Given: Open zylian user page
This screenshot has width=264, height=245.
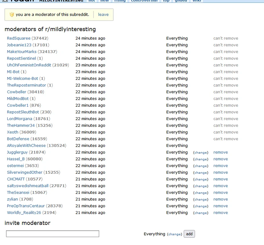Looking at the screenshot, I should (12, 199).
